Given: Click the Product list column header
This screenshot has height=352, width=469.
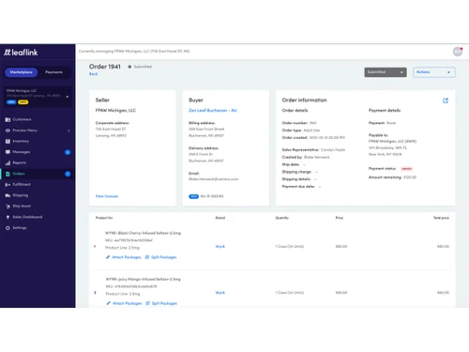Looking at the screenshot, I should (x=104, y=218).
